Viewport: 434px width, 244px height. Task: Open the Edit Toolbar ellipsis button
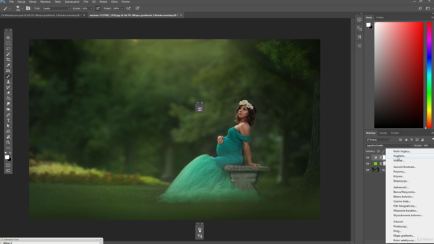point(8,148)
